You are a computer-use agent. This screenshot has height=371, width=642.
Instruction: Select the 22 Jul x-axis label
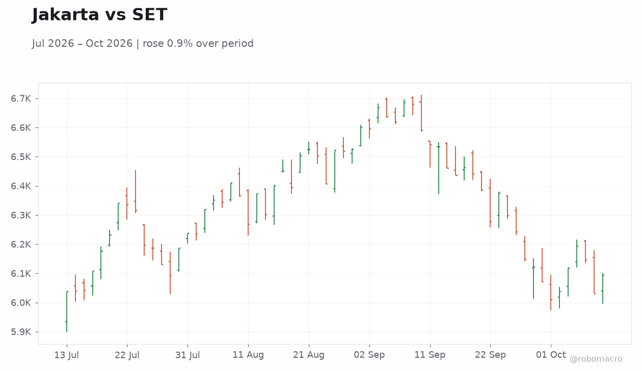point(127,355)
